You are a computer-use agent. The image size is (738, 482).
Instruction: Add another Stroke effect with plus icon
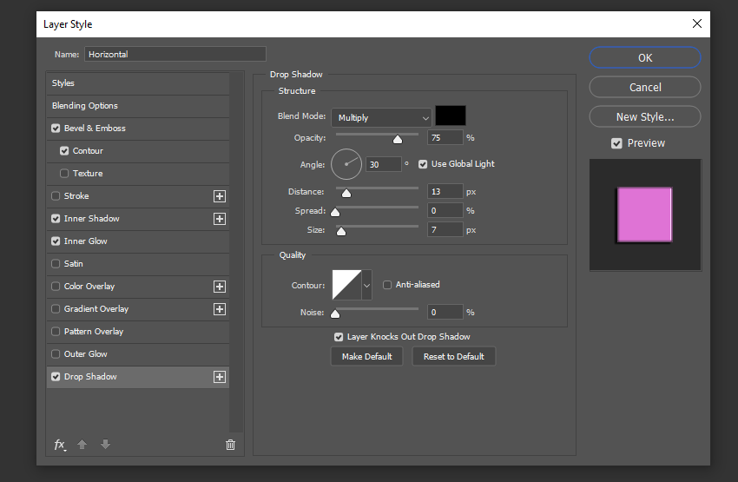pyautogui.click(x=220, y=196)
